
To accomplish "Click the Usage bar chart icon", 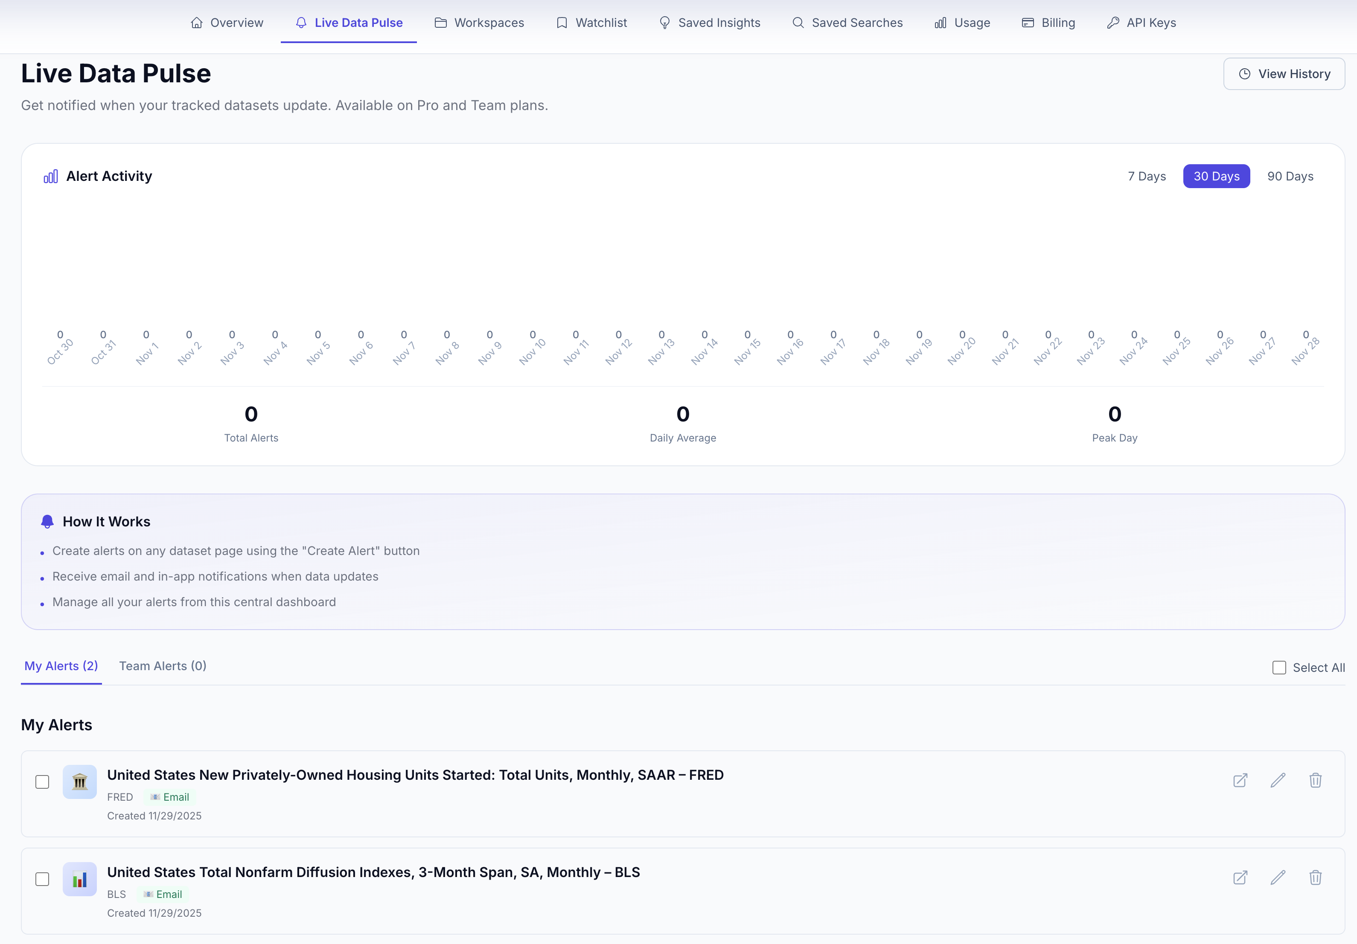I will click(941, 23).
